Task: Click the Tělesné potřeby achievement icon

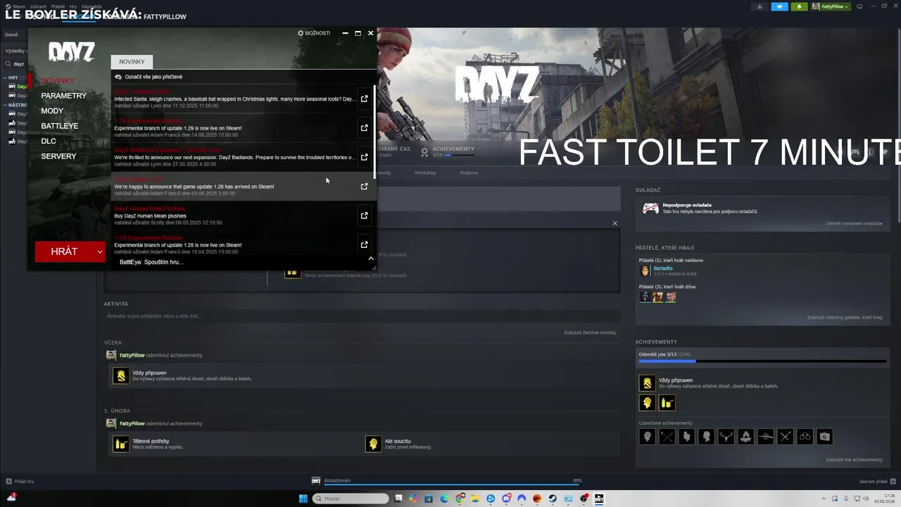Action: (x=121, y=444)
